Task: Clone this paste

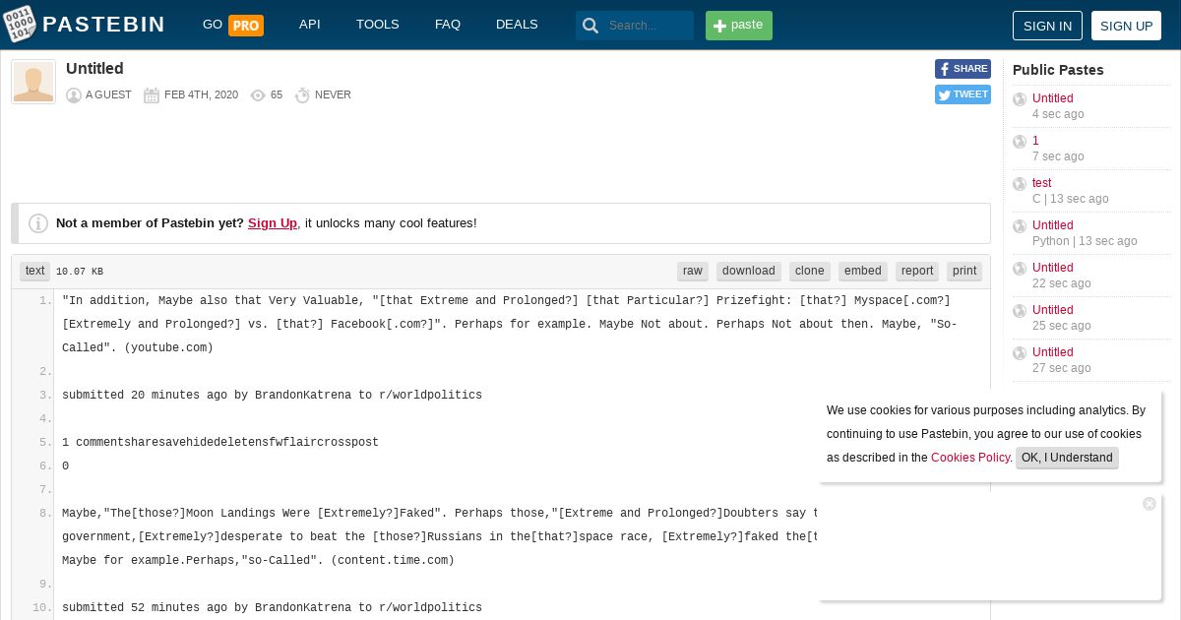Action: tap(810, 271)
